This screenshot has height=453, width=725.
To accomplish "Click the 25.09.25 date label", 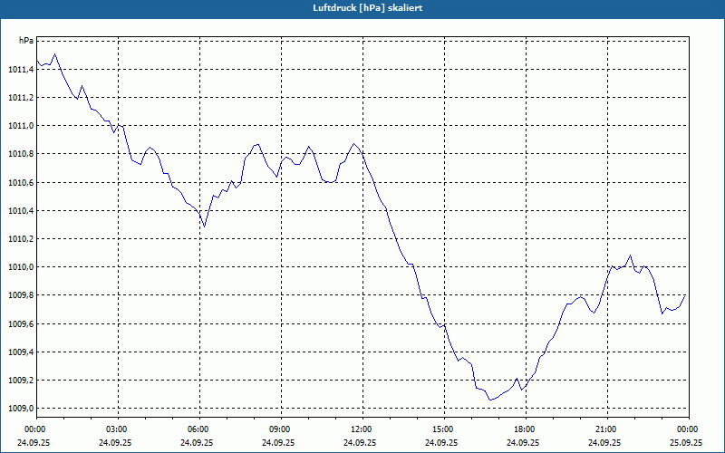I will [686, 442].
